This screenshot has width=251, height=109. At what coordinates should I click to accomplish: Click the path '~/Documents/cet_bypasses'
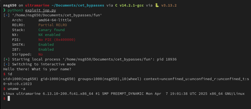[78, 5]
